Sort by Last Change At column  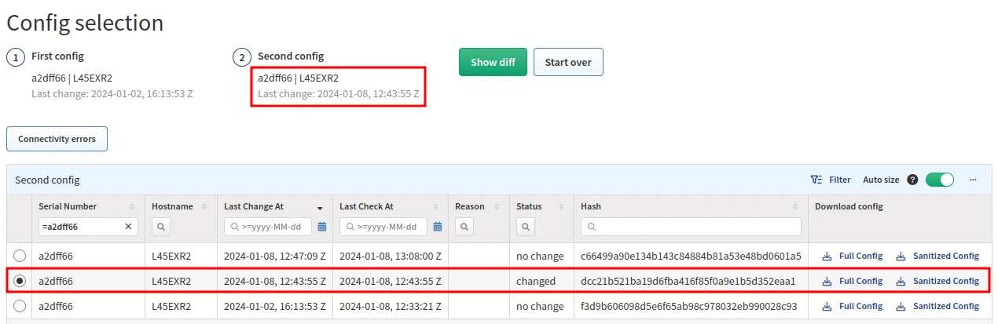[x=320, y=207]
